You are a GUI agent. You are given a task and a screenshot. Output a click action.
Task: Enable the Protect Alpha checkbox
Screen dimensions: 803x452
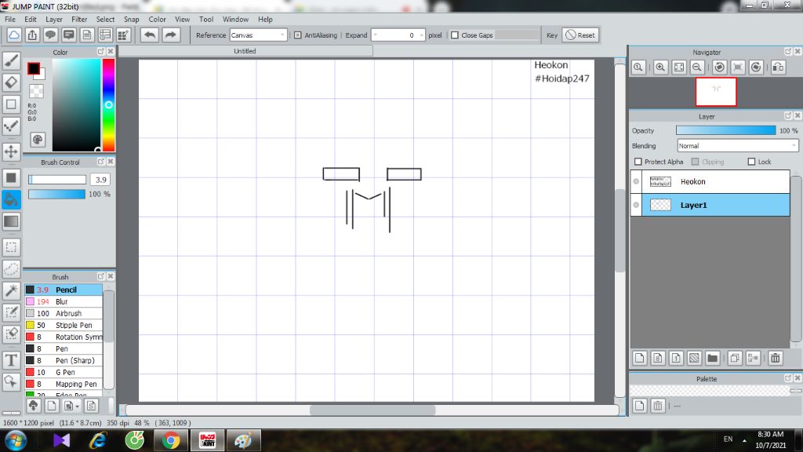coord(638,162)
